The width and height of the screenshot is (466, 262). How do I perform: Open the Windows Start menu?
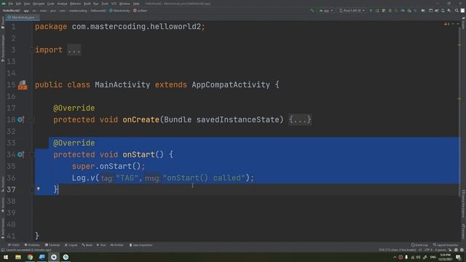[6, 257]
